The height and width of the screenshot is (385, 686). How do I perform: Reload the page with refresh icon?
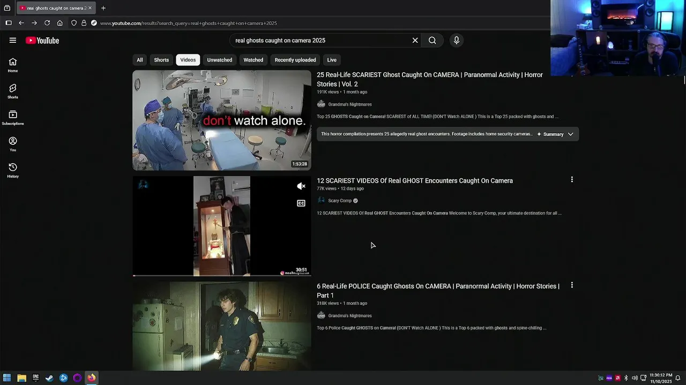pyautogui.click(x=47, y=23)
